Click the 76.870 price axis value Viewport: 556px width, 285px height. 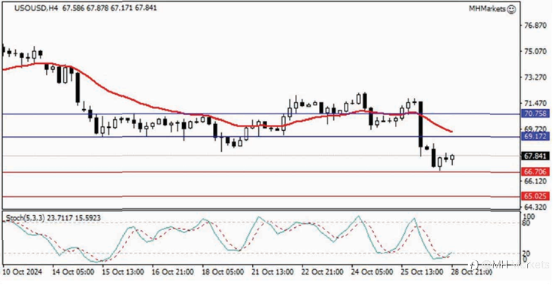pyautogui.click(x=535, y=26)
